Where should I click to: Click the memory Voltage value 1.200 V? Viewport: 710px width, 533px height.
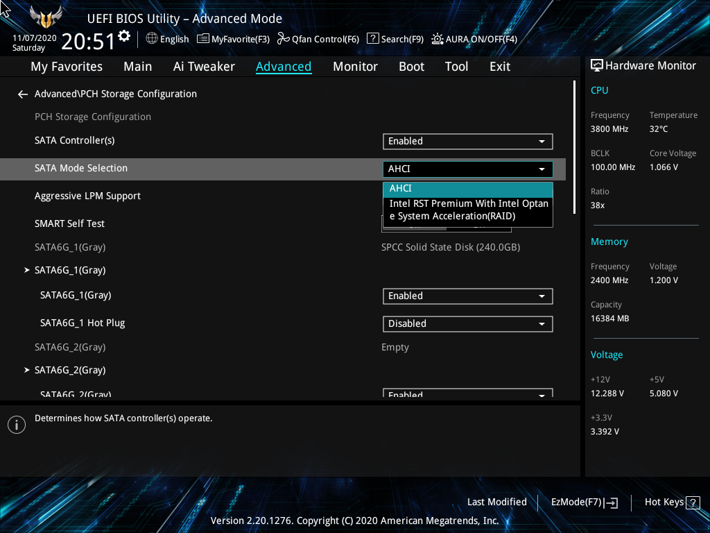(664, 280)
